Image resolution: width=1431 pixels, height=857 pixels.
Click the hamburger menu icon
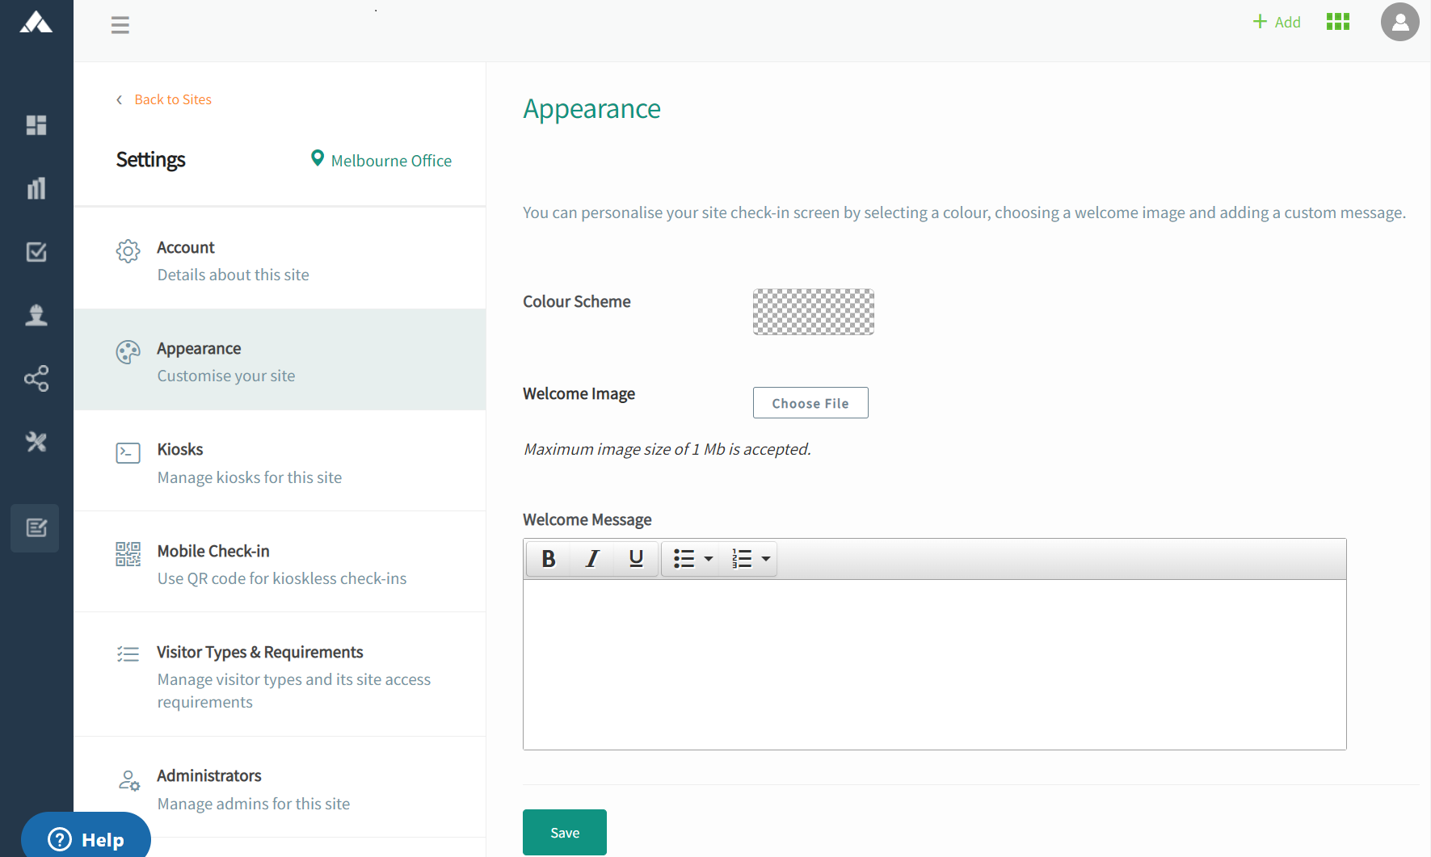(x=120, y=25)
